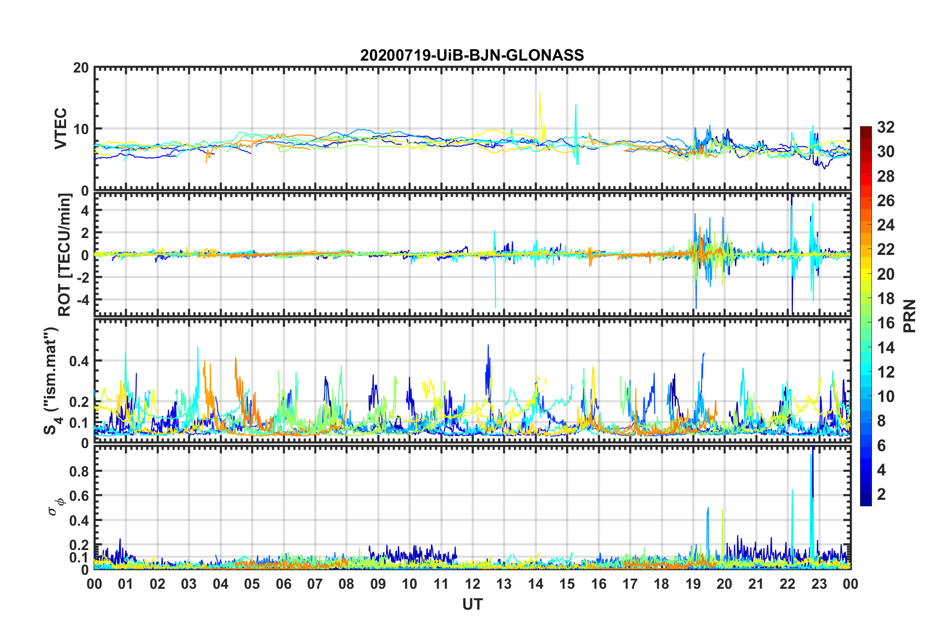Pick the 19 hour tick on UT axis
The width and height of the screenshot is (945, 632).
coord(693,584)
